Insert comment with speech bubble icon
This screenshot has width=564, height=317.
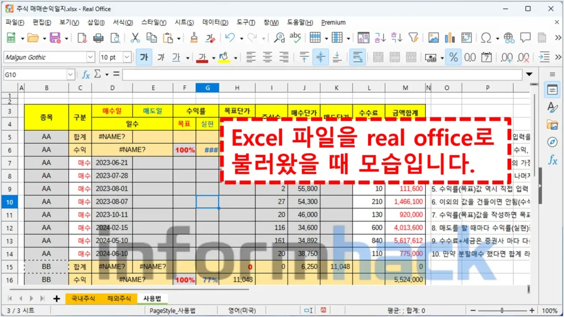pos(525,38)
